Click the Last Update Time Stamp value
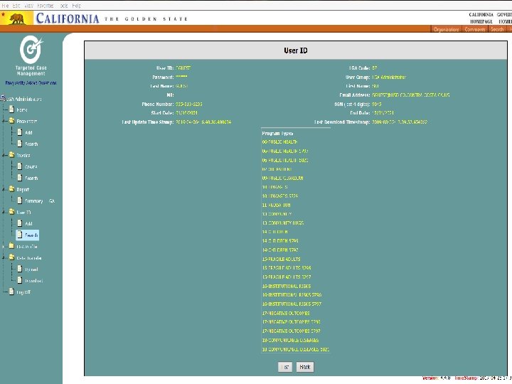Screen dimensions: 512x384 pyautogui.click(x=203, y=122)
